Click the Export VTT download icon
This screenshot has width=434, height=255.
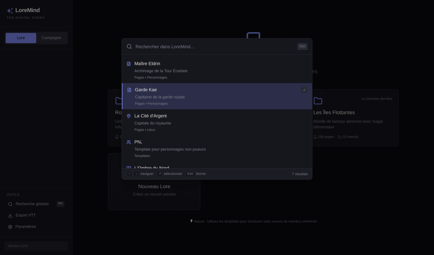(10, 216)
